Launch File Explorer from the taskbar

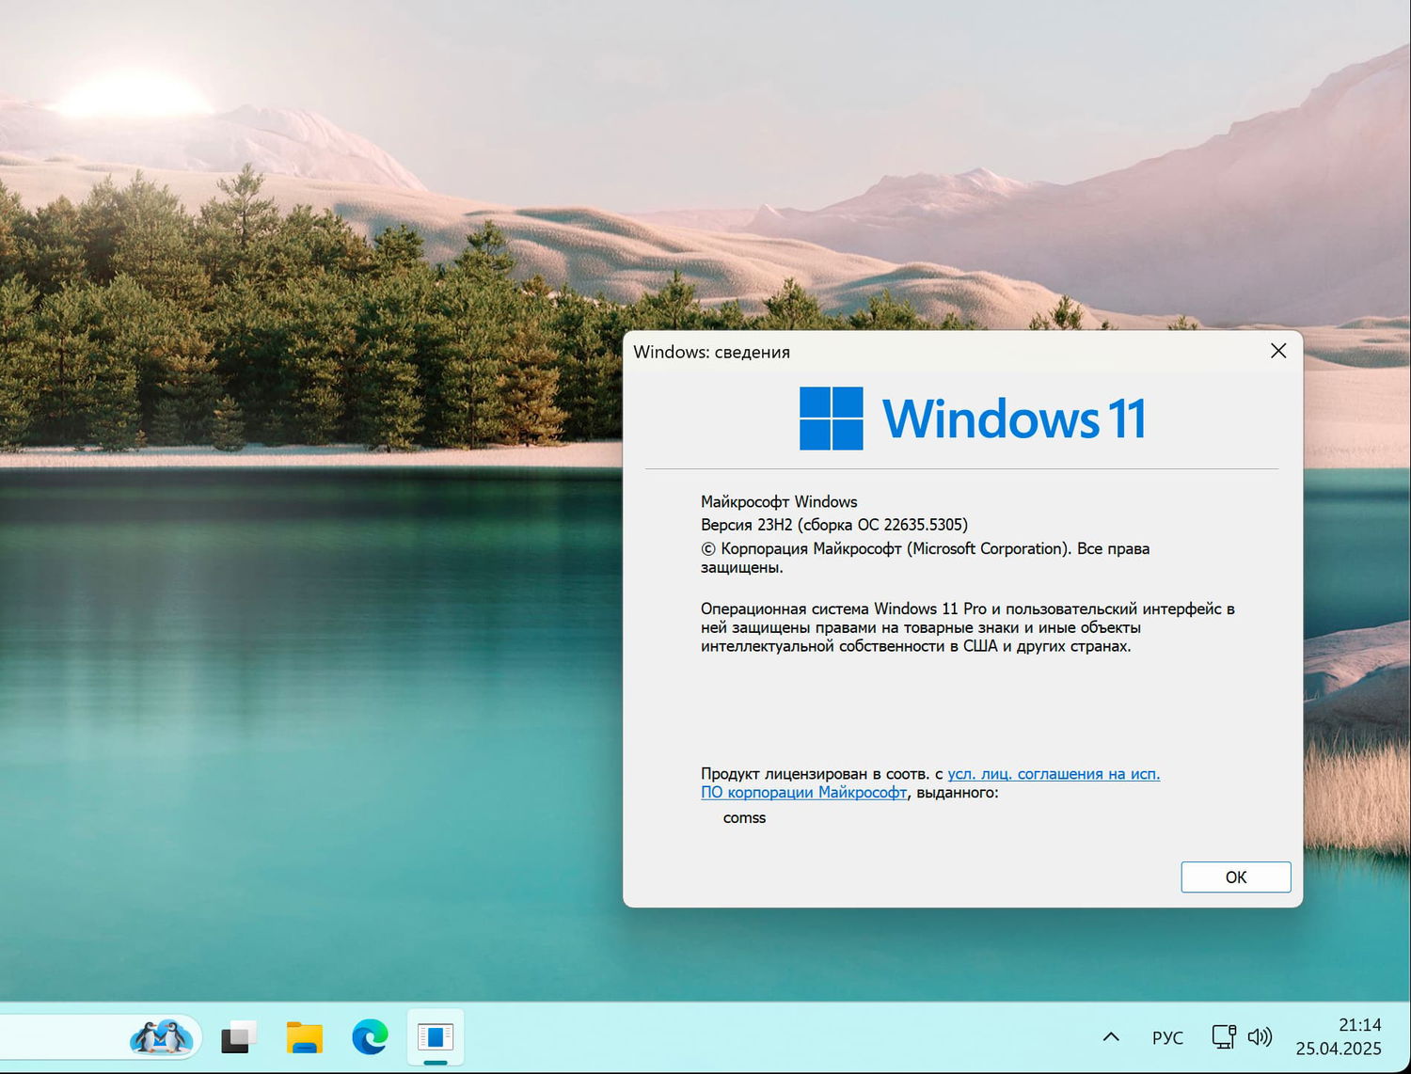[x=304, y=1036]
